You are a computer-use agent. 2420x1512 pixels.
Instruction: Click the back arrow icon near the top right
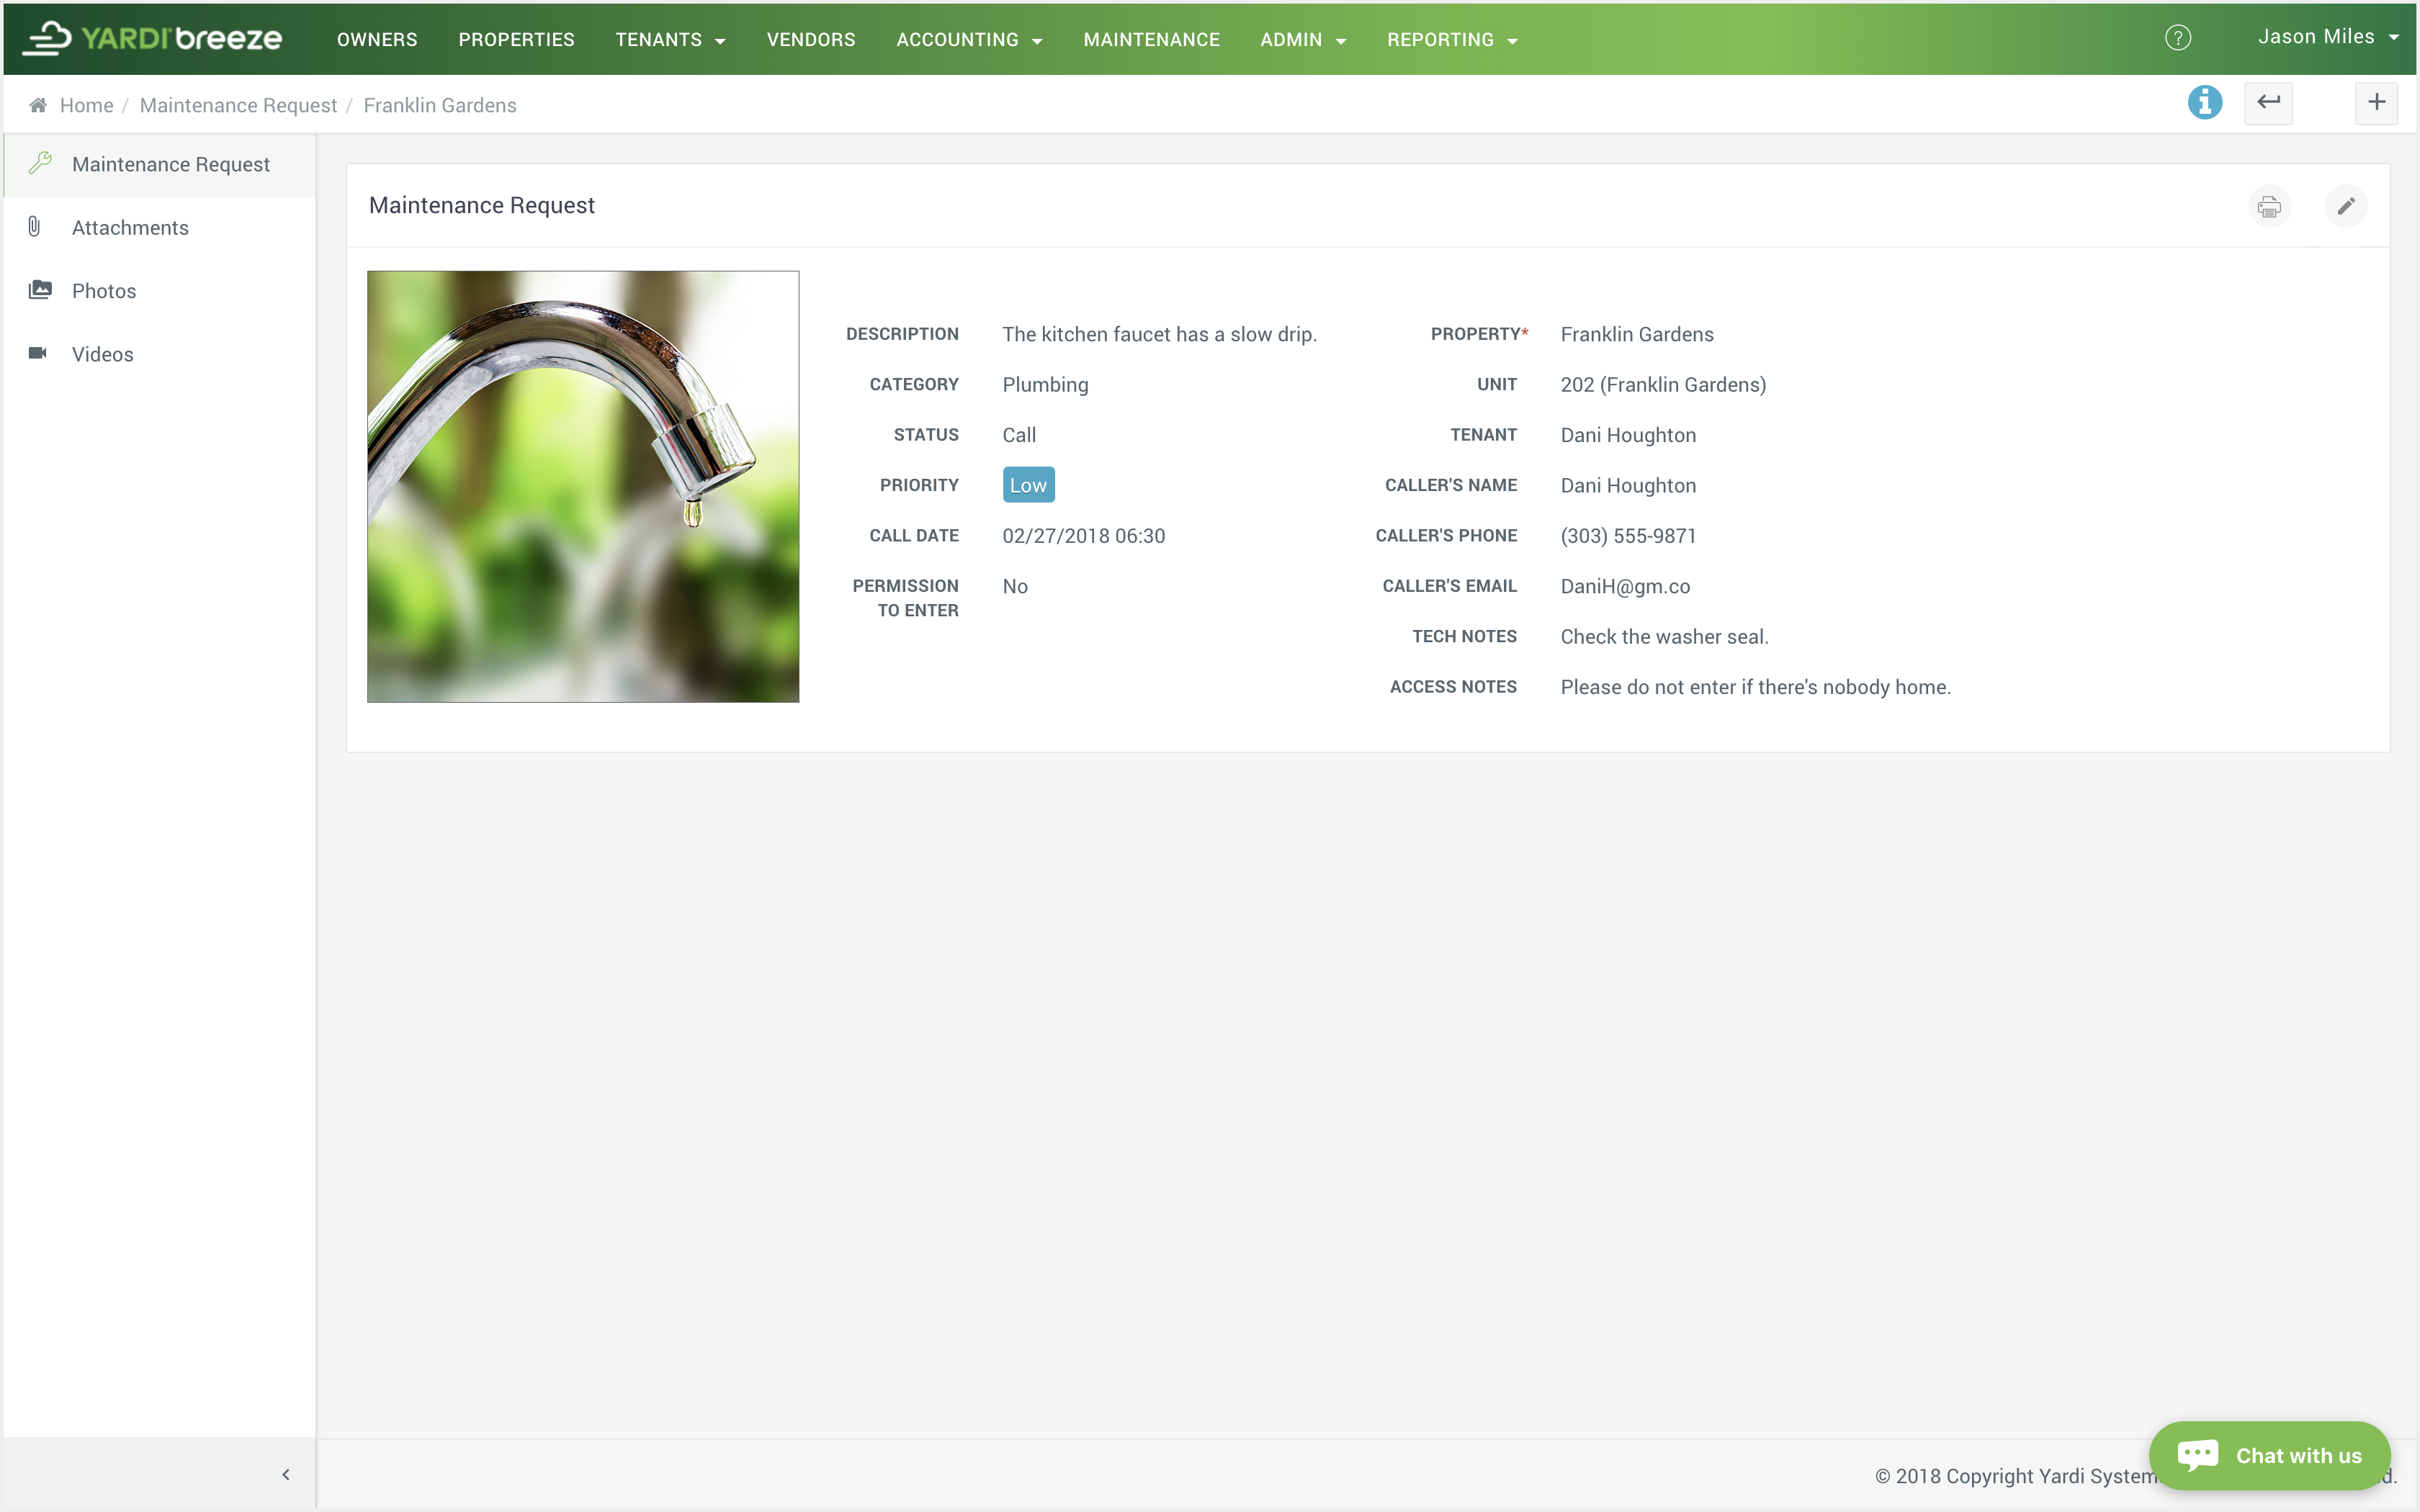pyautogui.click(x=2269, y=102)
